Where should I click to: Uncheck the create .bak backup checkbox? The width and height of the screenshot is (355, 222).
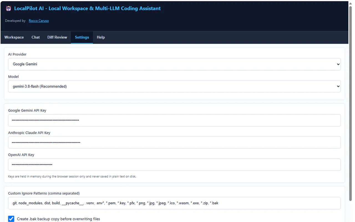click(x=11, y=219)
